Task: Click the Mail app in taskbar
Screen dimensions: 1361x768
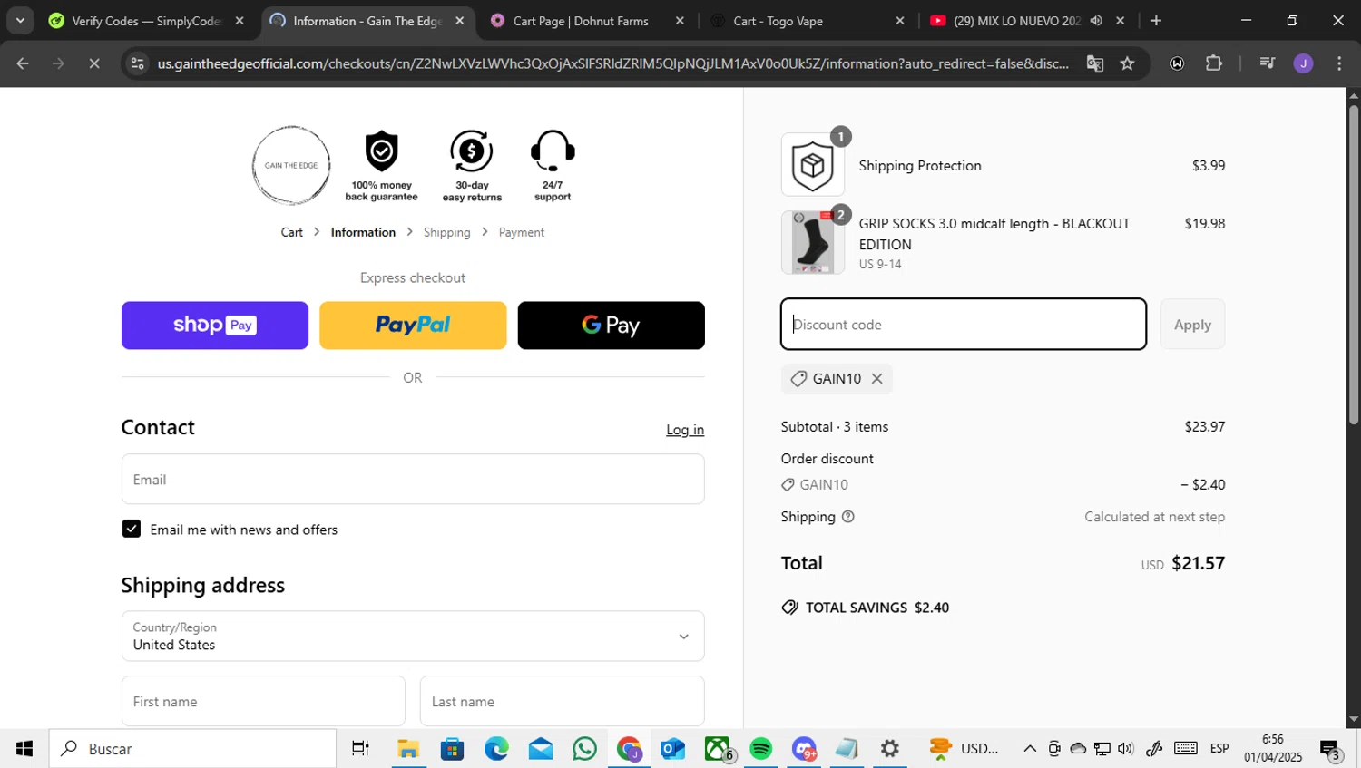Action: pos(541,749)
